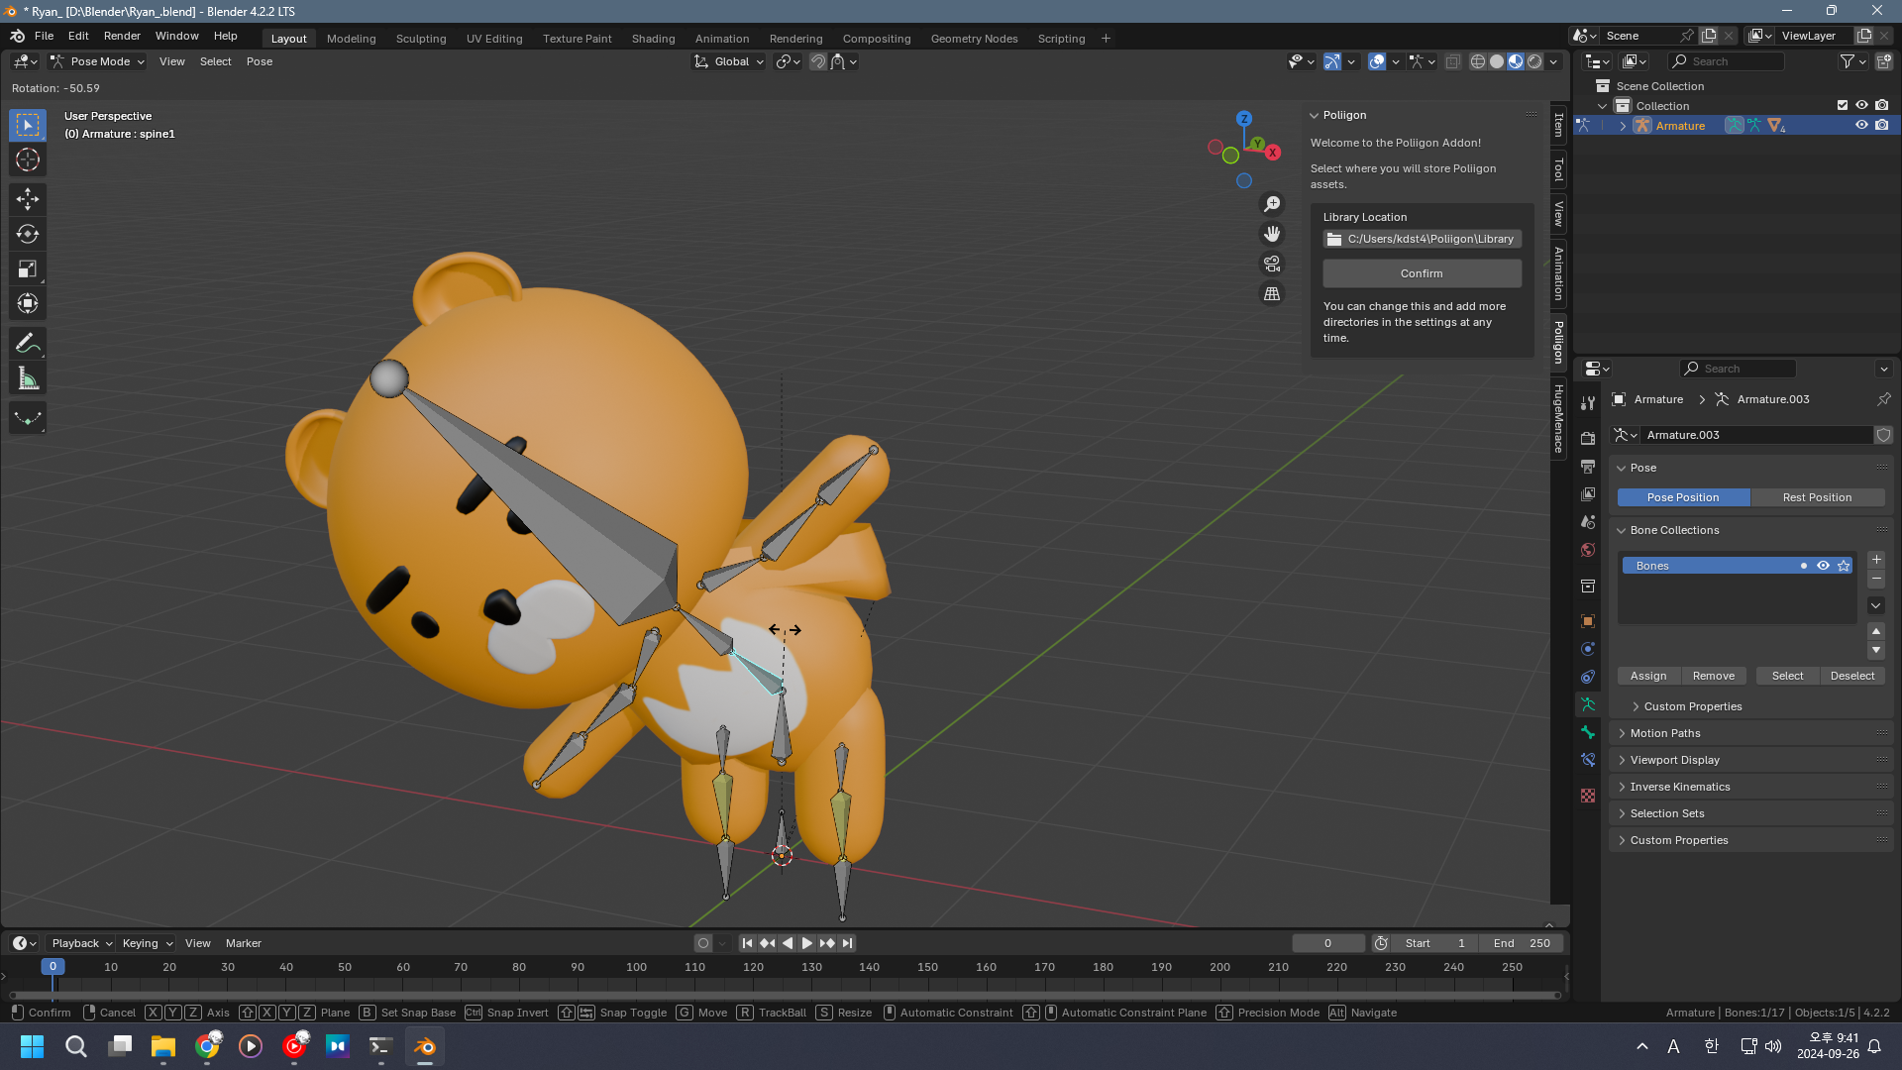Open Playback dropdown in timeline
Viewport: 1902px width, 1070px height.
82,943
